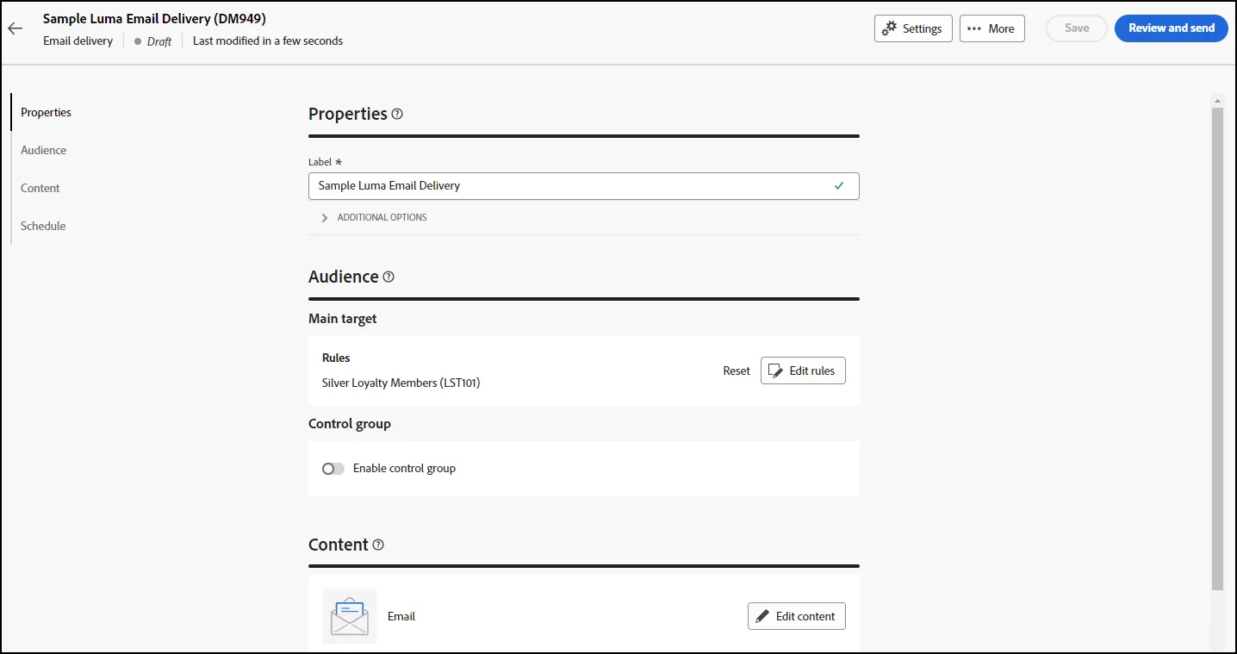Click the delivery title Sample Luma Email Delivery (DM949)

click(154, 18)
